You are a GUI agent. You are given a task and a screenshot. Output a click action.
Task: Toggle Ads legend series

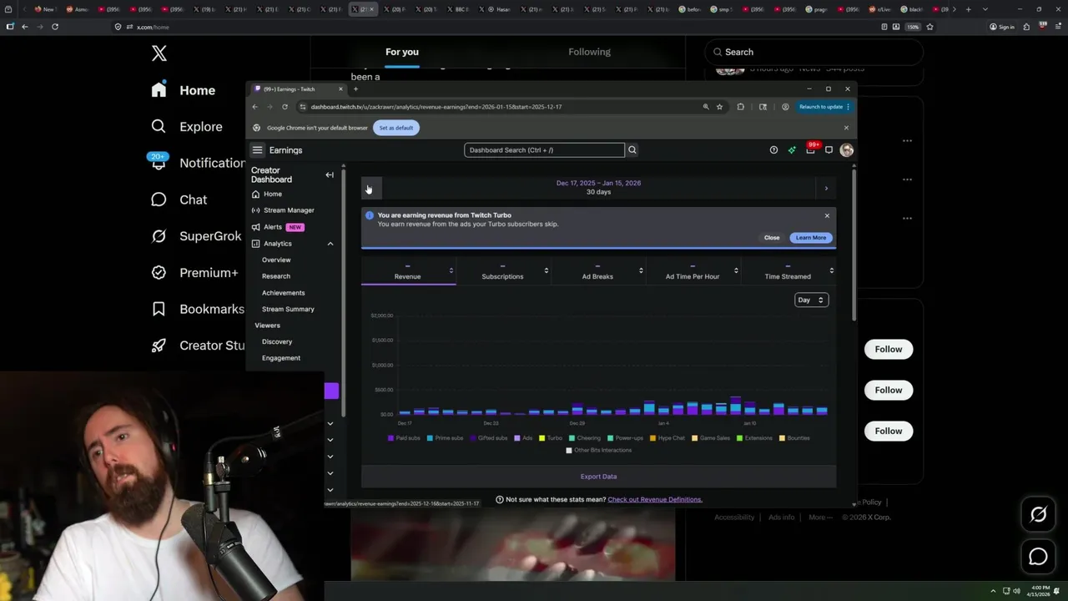point(524,437)
